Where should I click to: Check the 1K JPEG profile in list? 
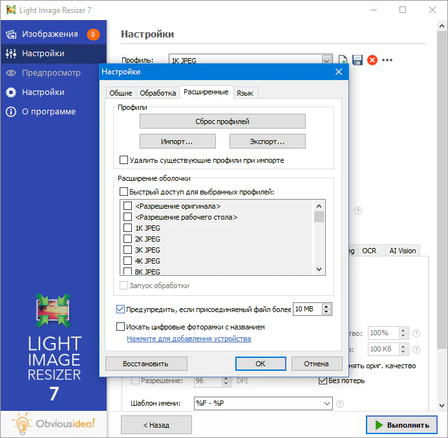click(127, 227)
